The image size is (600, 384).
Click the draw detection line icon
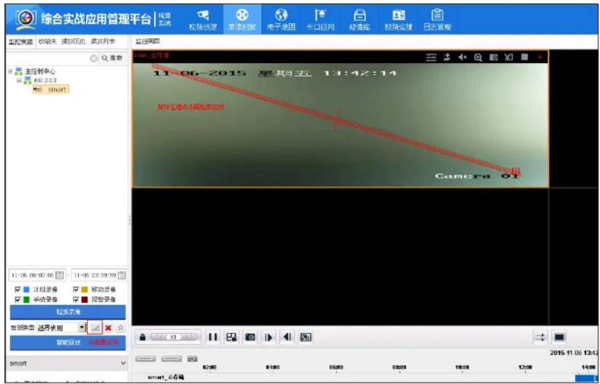coord(95,328)
